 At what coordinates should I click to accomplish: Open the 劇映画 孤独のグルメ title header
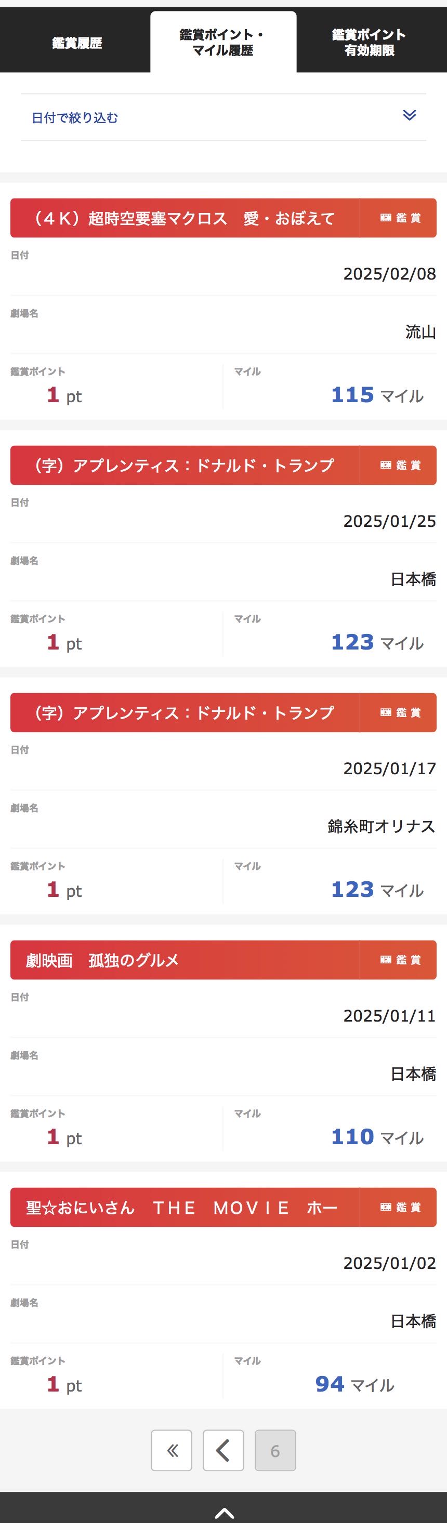[x=103, y=960]
